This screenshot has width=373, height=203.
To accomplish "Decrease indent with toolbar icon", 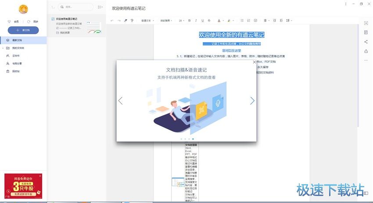I will [281, 21].
